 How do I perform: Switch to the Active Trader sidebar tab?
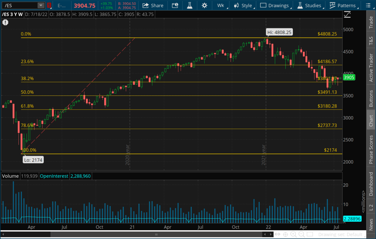click(x=371, y=68)
